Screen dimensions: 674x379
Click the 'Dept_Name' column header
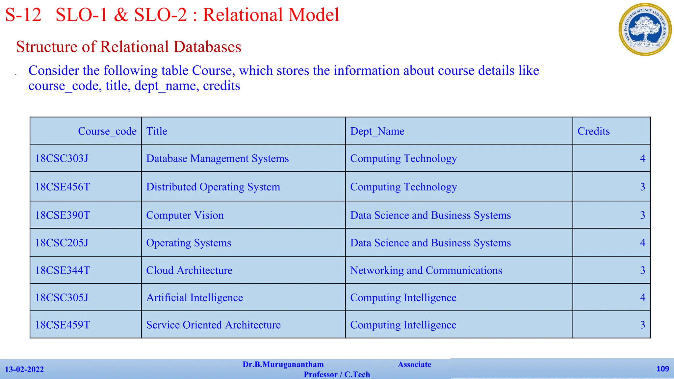coord(459,131)
